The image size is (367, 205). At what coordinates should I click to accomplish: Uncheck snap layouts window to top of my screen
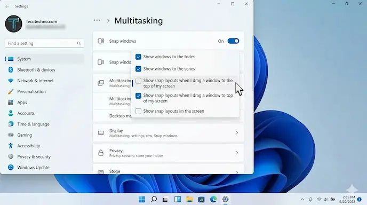(x=138, y=96)
